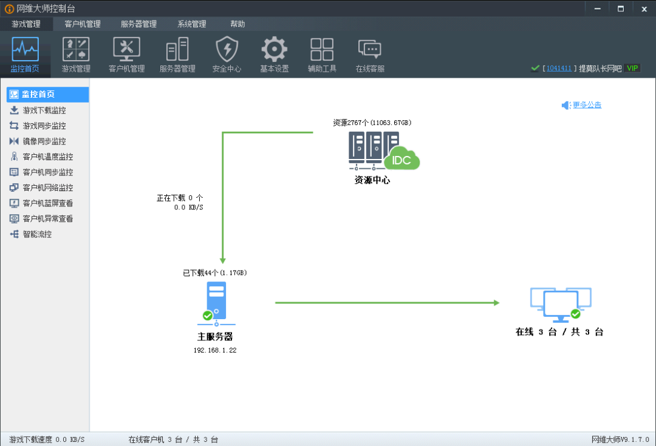
Task: Click the orange info icon in title bar
Action: tap(9, 8)
